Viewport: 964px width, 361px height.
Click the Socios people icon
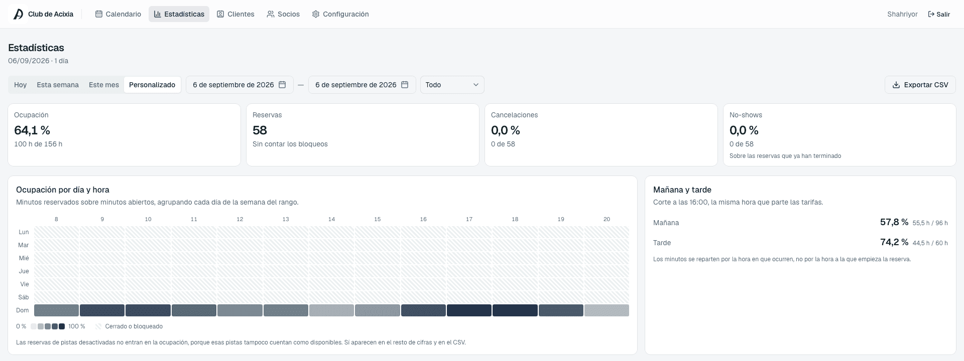point(271,14)
